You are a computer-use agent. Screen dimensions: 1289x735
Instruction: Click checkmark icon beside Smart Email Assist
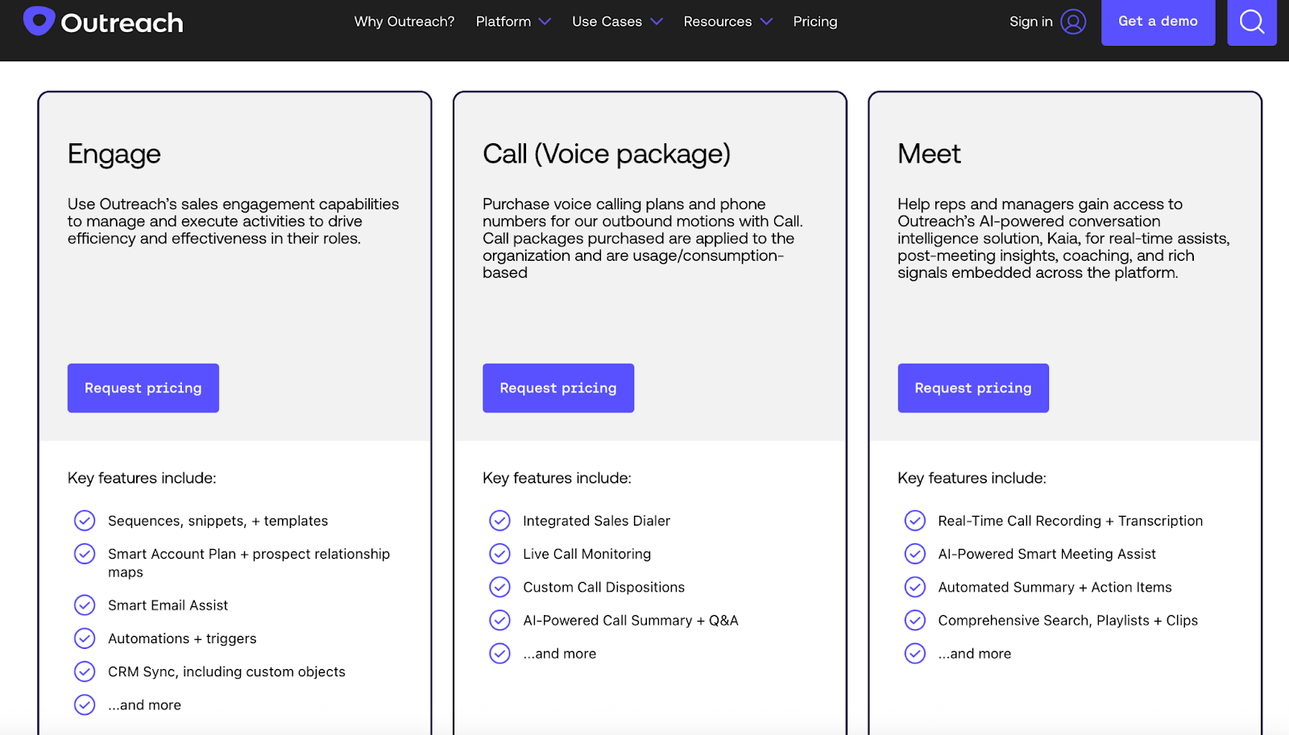(x=85, y=605)
